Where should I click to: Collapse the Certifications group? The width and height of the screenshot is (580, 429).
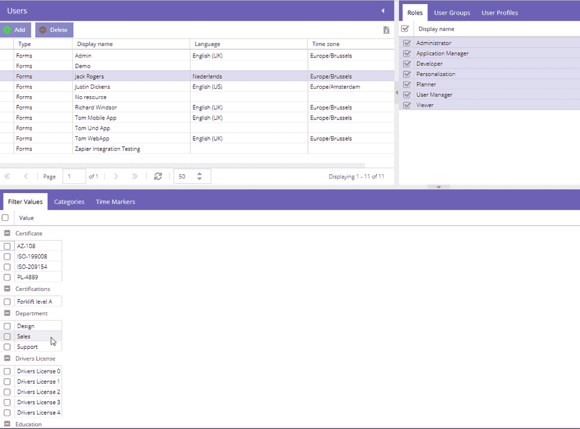(x=7, y=289)
